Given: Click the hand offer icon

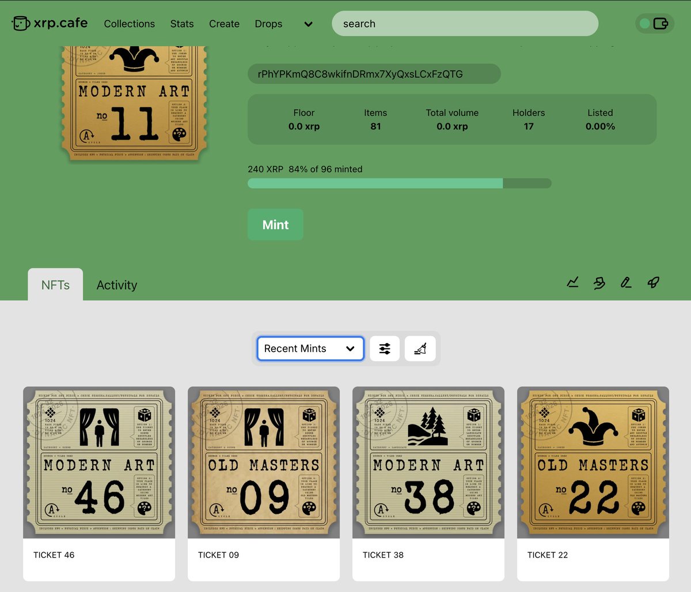Looking at the screenshot, I should (x=599, y=282).
